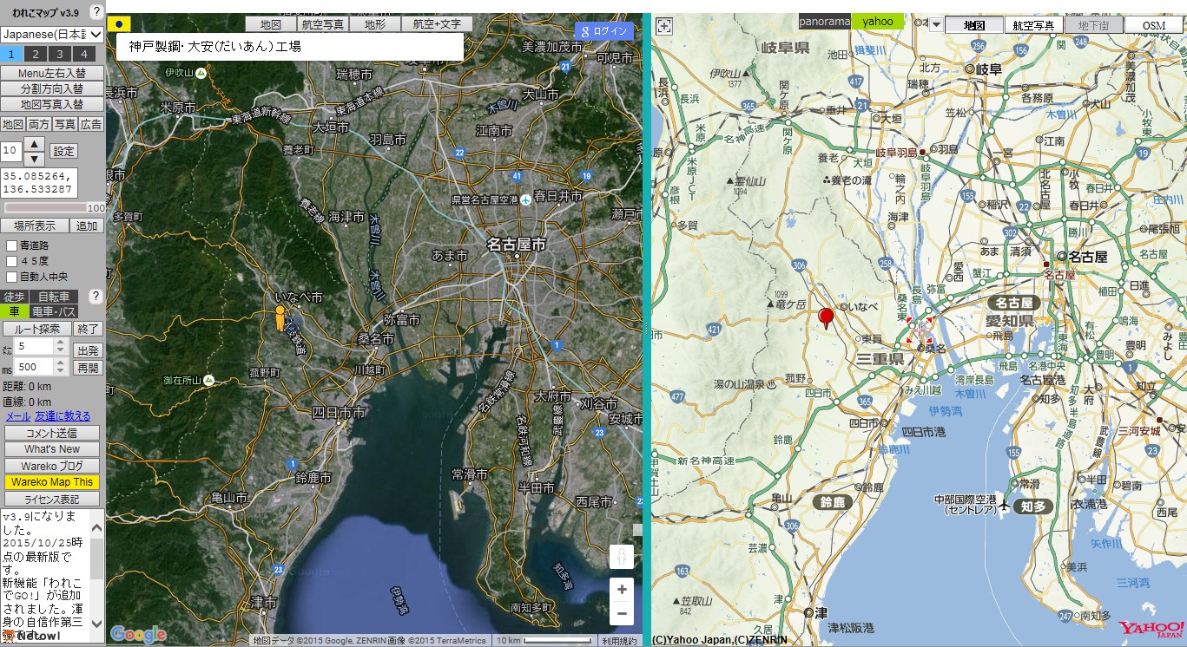Viewport: 1187px width, 647px height.
Task: Decrease zoom level with down arrow
Action: coord(34,159)
